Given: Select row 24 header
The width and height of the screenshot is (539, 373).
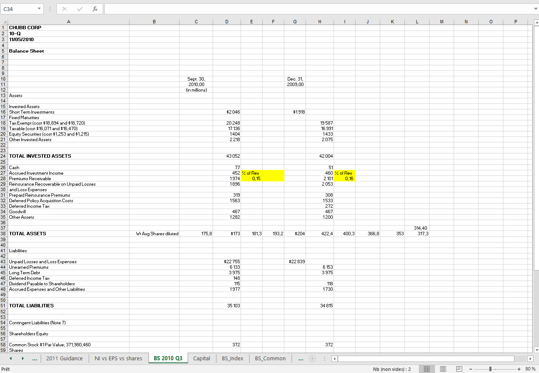Looking at the screenshot, I should [4, 156].
